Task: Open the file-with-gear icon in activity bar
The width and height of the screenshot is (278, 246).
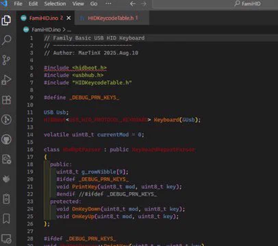Action: (x=6, y=159)
